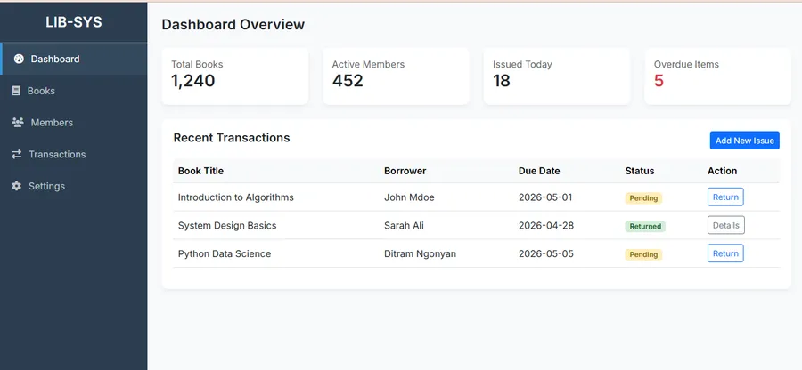Navigate to Transactions in sidebar
Image resolution: width=802 pixels, height=370 pixels.
[x=74, y=154]
